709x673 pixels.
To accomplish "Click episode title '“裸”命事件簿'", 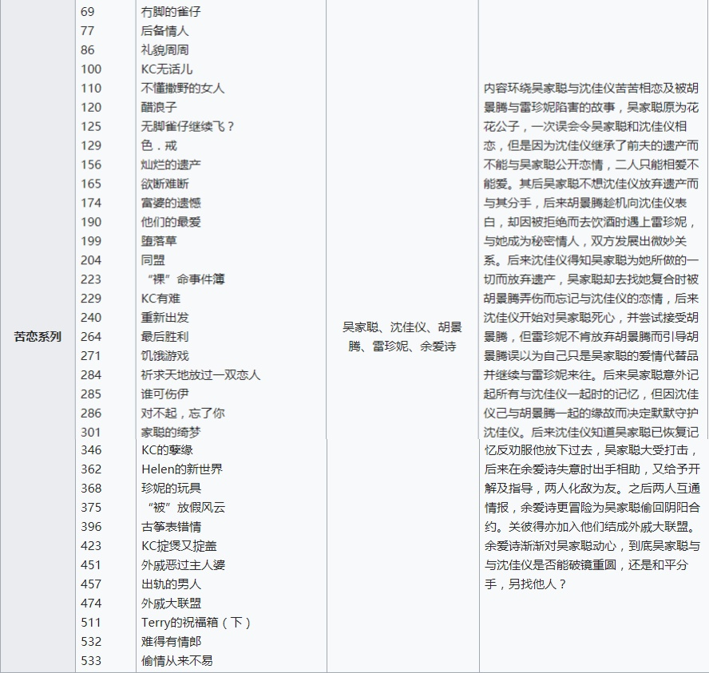I will coord(183,279).
